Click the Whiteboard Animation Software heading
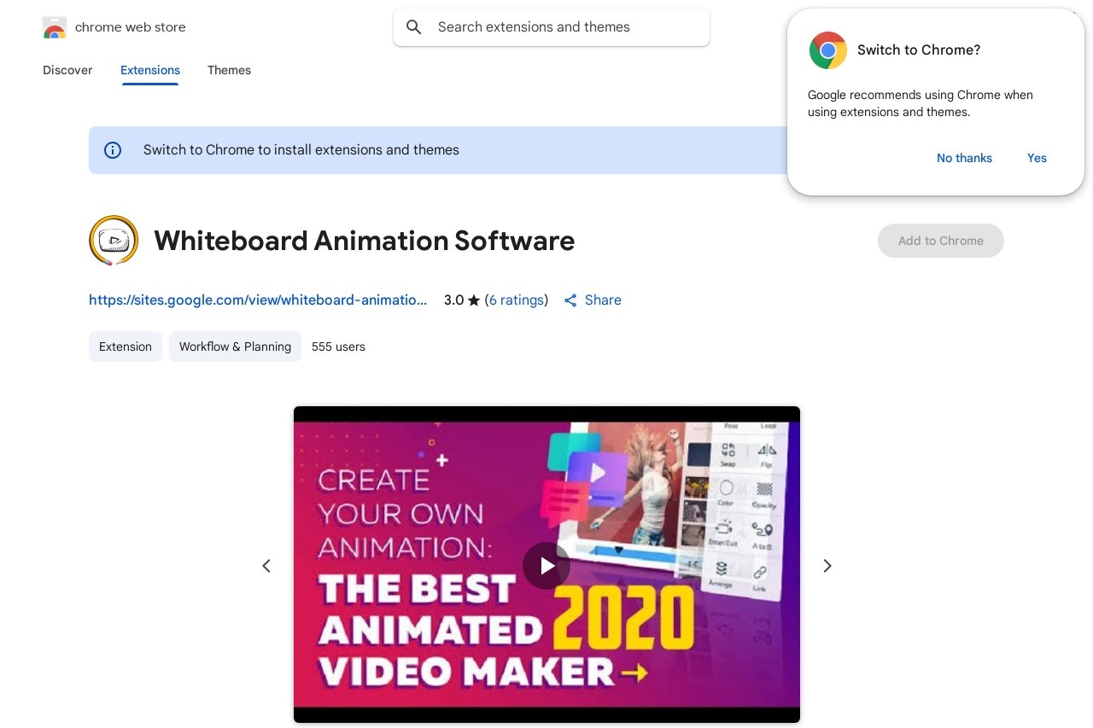Viewport: 1093px width, 728px height. click(365, 241)
